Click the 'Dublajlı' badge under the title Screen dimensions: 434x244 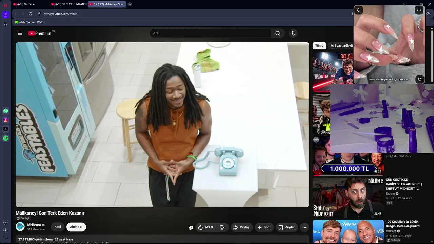[23, 218]
